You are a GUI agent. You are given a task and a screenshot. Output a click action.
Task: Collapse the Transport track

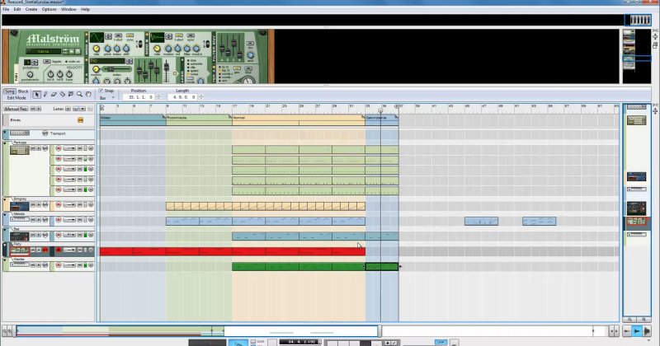pyautogui.click(x=5, y=133)
